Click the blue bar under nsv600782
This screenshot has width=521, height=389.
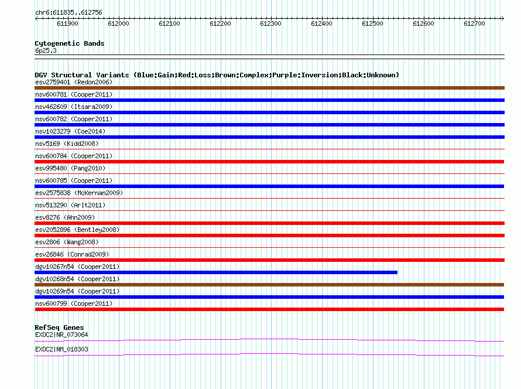pyautogui.click(x=269, y=125)
